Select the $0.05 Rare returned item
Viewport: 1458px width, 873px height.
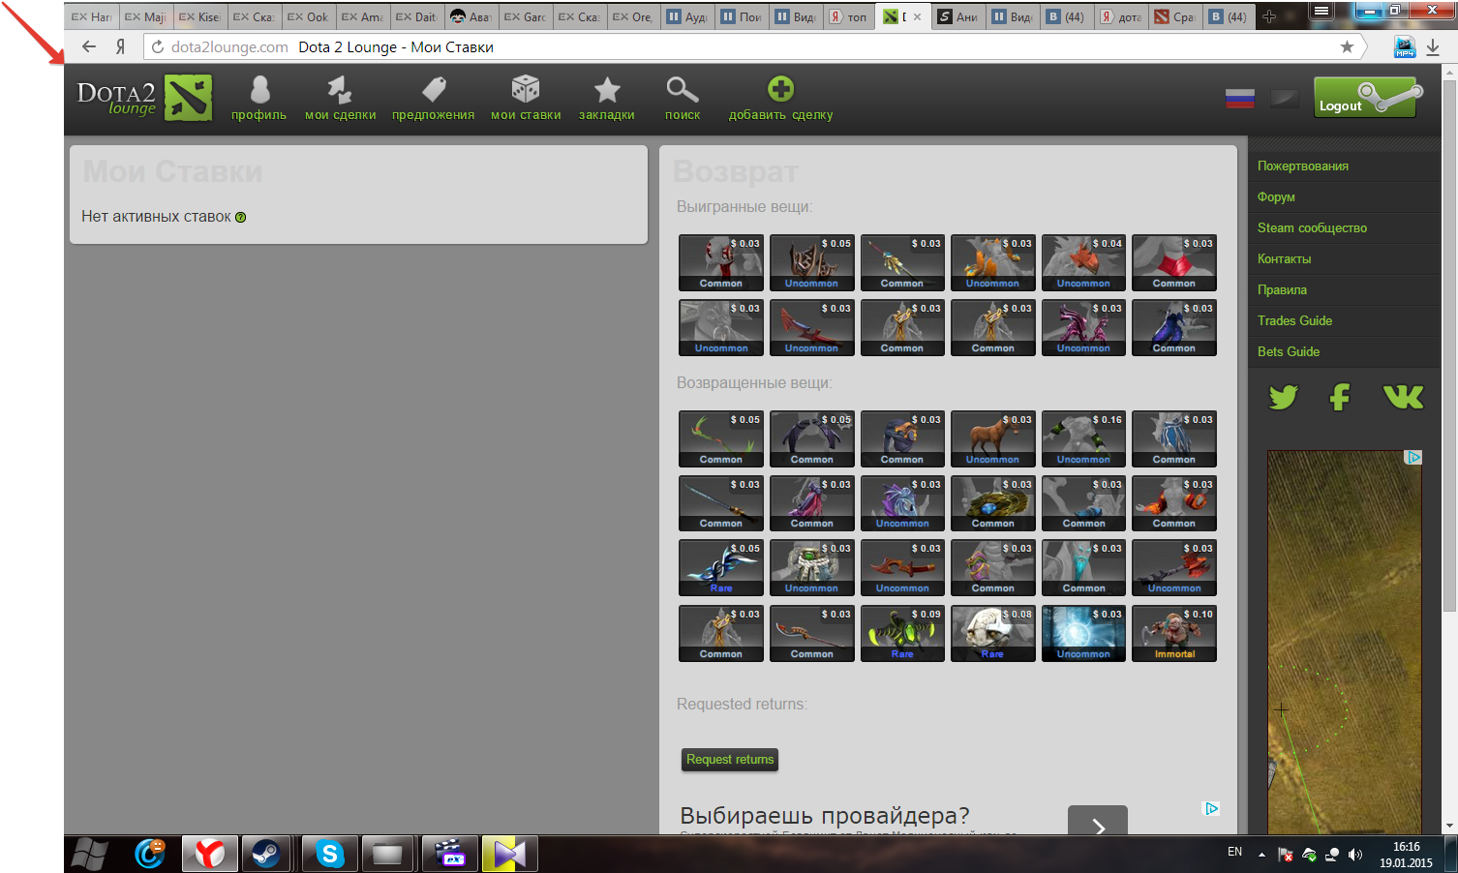[721, 568]
